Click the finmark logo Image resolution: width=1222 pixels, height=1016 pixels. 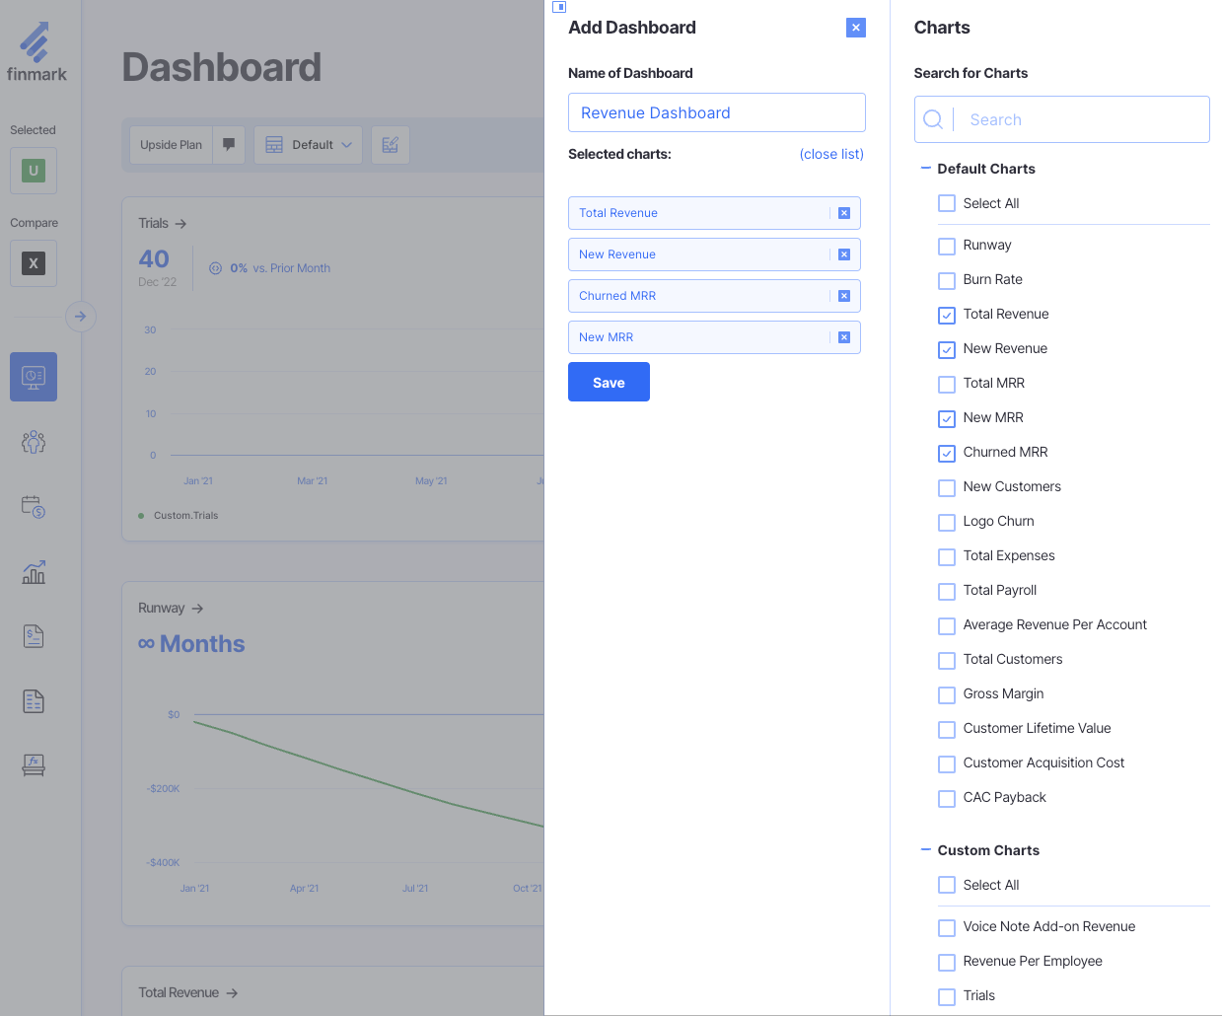(x=36, y=49)
